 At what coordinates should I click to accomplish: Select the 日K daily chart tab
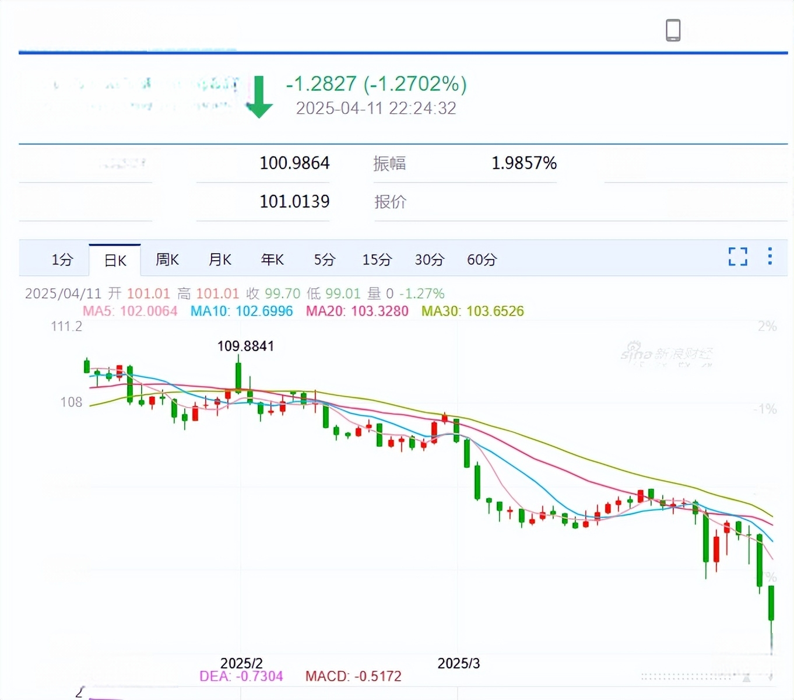pyautogui.click(x=115, y=260)
